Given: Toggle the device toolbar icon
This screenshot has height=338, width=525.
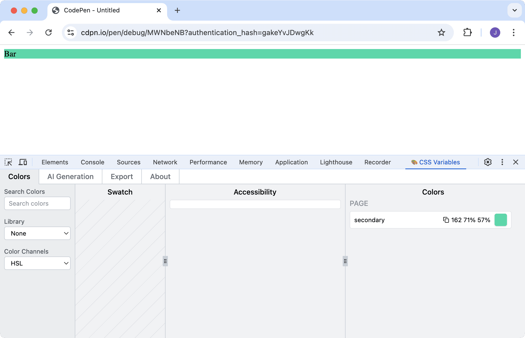Looking at the screenshot, I should pos(23,162).
